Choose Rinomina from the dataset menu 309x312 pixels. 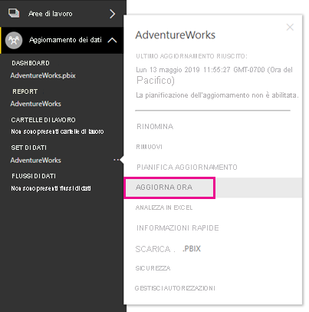[x=155, y=127]
